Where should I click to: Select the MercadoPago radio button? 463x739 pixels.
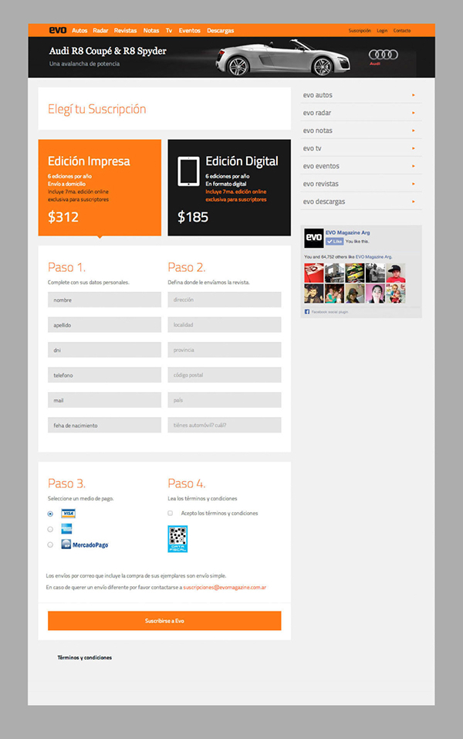pyautogui.click(x=50, y=545)
